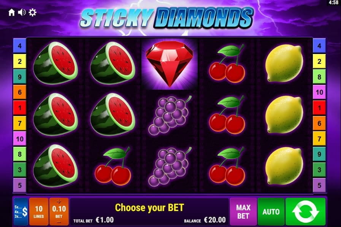Select payline 4 on left side

tap(20, 46)
